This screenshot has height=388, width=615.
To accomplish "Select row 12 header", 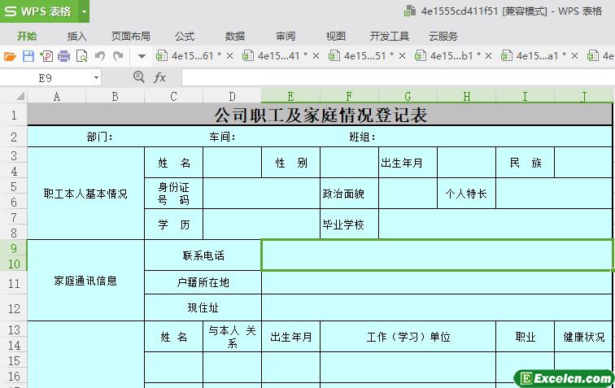I will pyautogui.click(x=14, y=308).
